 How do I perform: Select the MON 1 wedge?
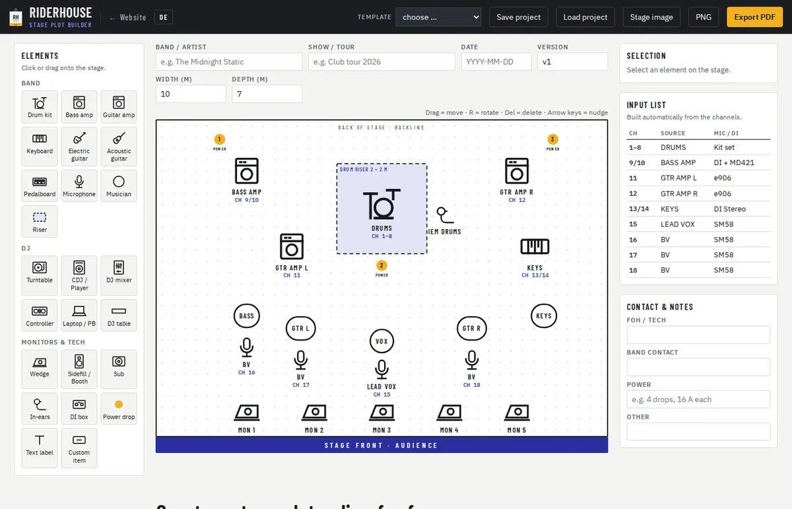(247, 413)
